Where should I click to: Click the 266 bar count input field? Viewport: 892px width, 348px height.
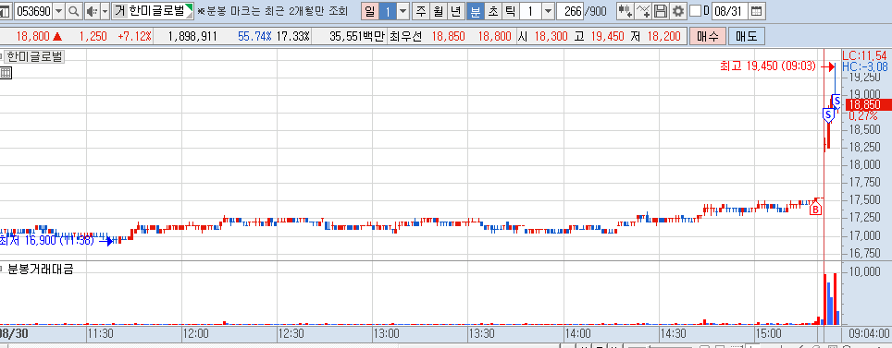pyautogui.click(x=570, y=11)
